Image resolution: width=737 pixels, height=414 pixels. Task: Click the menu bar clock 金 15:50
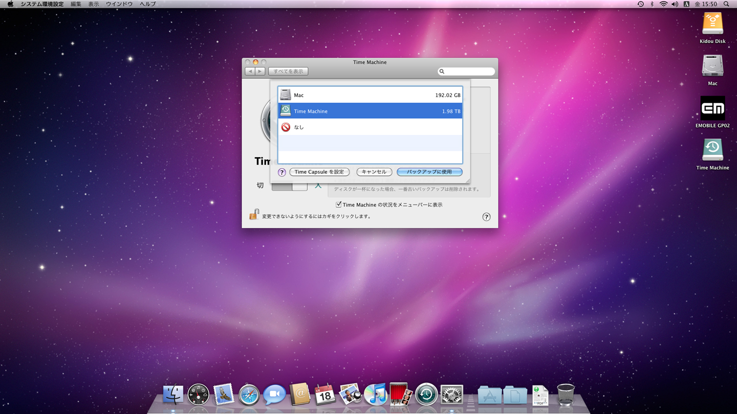coord(706,4)
